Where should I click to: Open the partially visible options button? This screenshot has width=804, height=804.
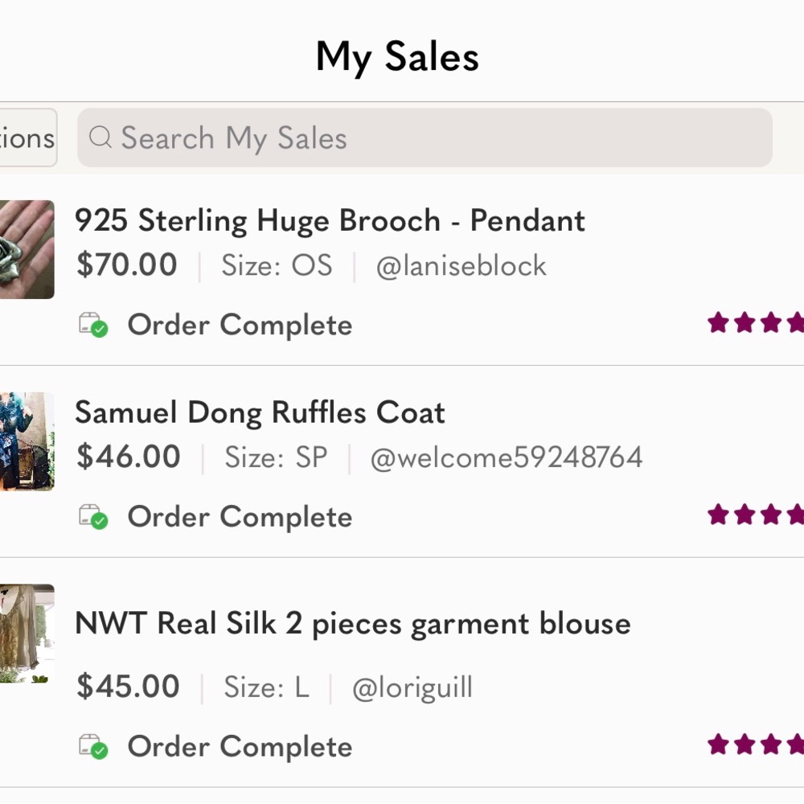pyautogui.click(x=27, y=137)
